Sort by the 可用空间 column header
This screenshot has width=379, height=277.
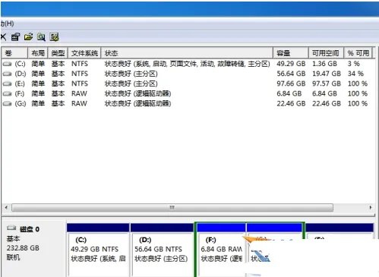coord(326,53)
